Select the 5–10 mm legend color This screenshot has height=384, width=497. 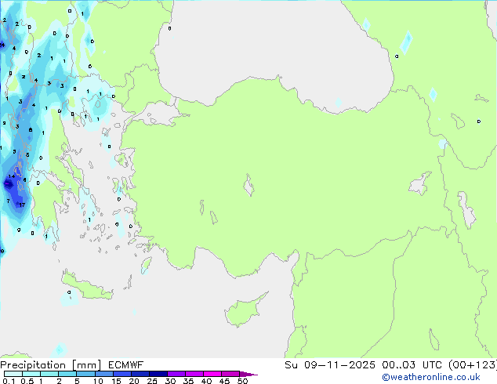click(x=85, y=374)
